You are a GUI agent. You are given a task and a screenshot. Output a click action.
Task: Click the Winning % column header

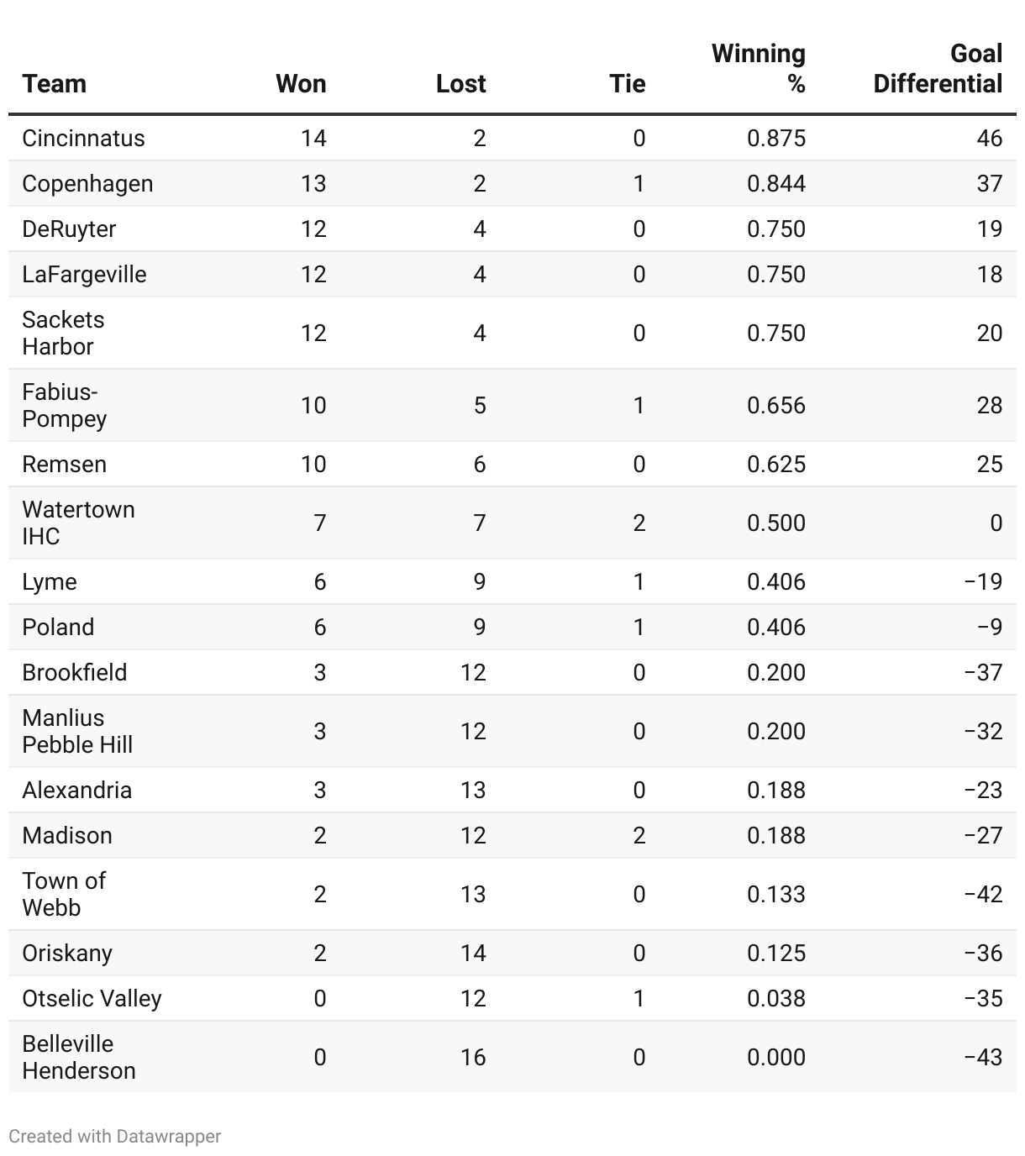pos(759,69)
